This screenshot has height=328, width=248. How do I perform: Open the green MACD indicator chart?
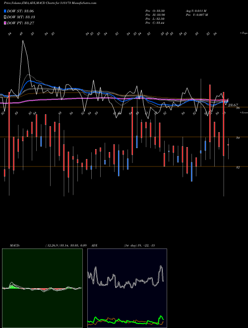[x=42, y=288]
